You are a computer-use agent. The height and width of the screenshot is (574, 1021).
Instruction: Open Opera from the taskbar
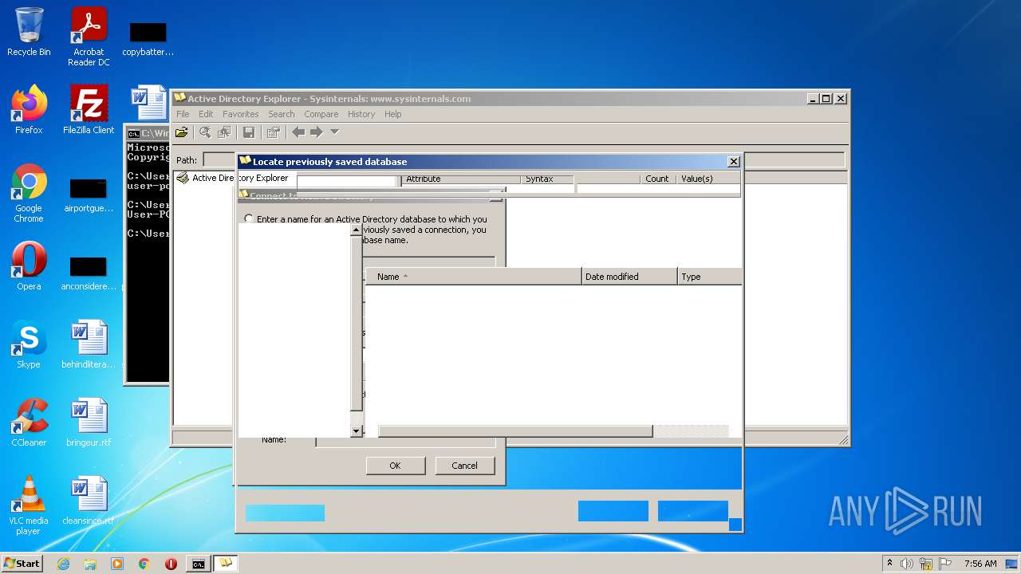tap(171, 564)
